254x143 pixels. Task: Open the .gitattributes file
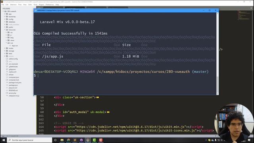[x=13, y=67]
